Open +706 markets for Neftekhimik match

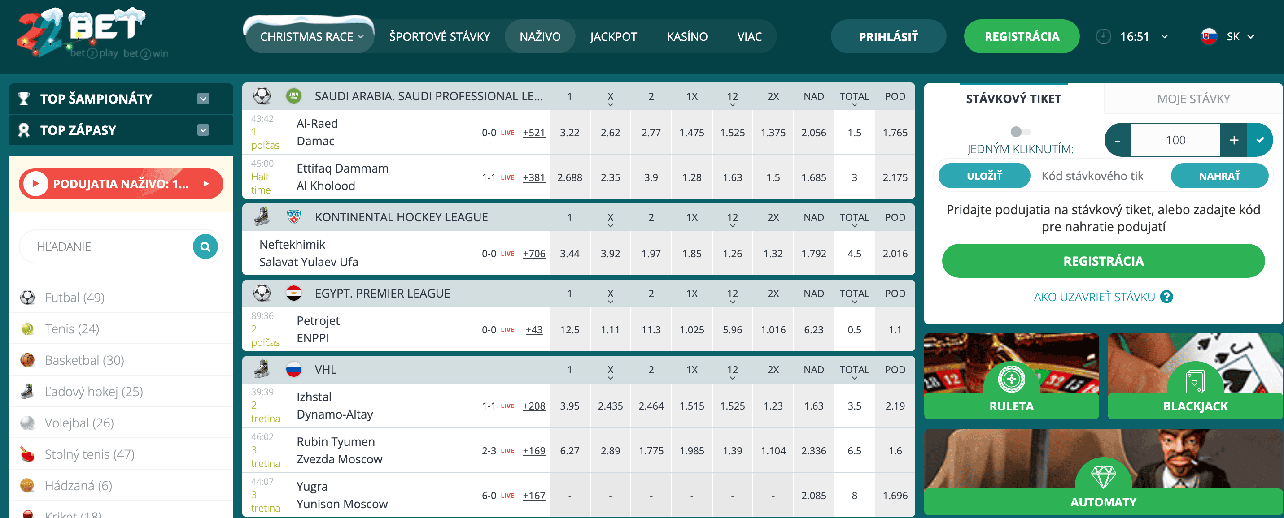pyautogui.click(x=534, y=254)
